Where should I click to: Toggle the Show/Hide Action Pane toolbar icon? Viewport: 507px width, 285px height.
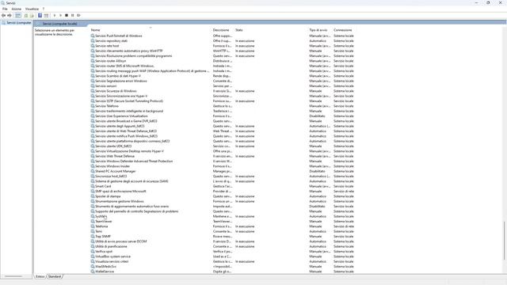pyautogui.click(x=46, y=16)
